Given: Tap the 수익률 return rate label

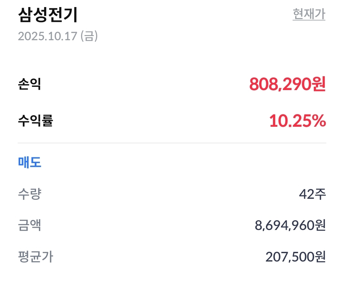Looking at the screenshot, I should coord(35,121).
